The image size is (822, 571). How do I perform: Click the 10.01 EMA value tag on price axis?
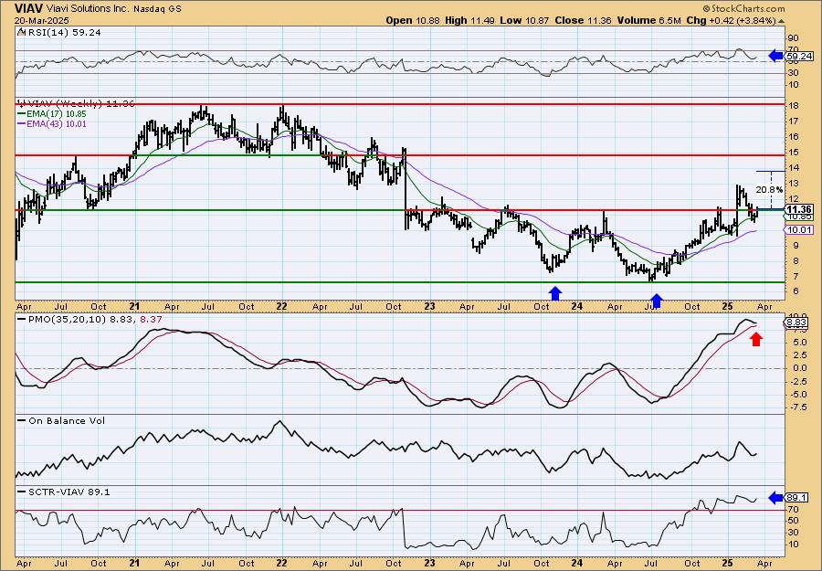799,229
